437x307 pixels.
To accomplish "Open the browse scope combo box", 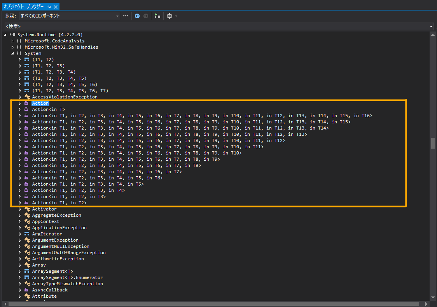I will pos(69,16).
